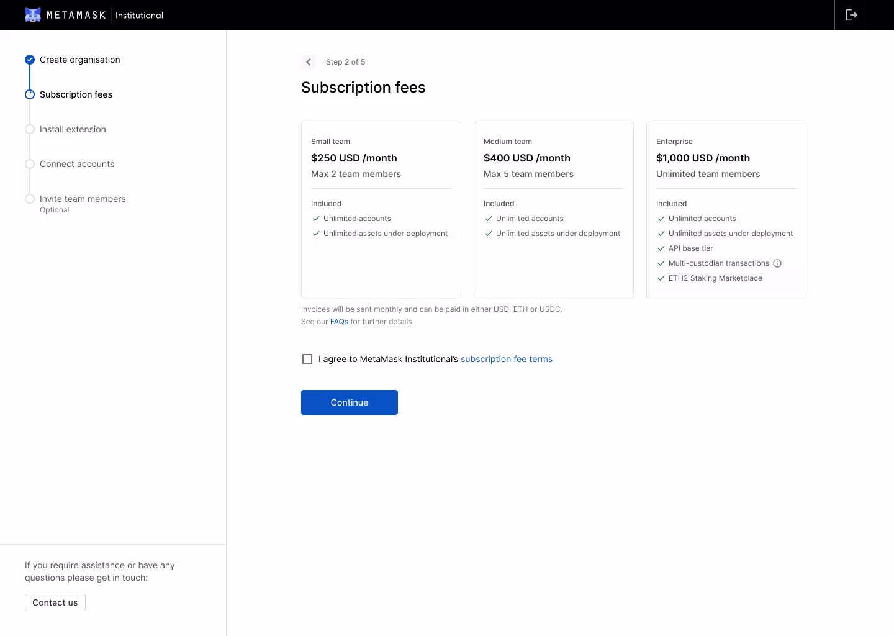Select the Enterprise plan card
Viewport: 894px width, 636px height.
pyautogui.click(x=726, y=210)
